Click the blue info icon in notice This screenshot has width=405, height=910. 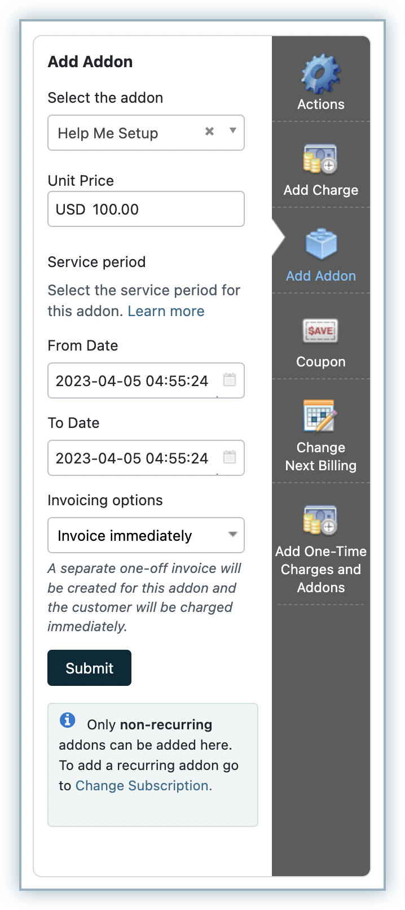pyautogui.click(x=67, y=720)
